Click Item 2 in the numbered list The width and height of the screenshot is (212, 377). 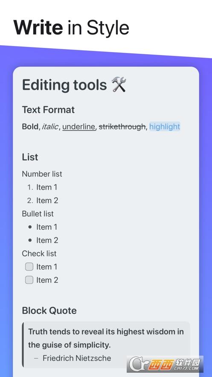coord(47,201)
